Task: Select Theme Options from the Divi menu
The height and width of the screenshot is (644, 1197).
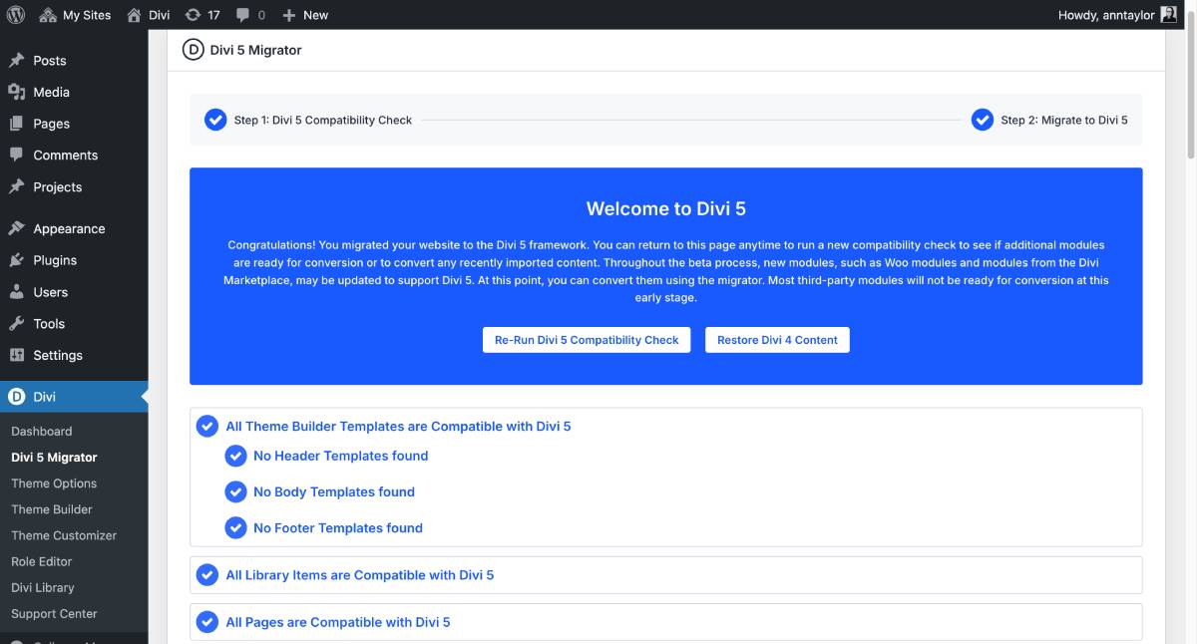Action: pos(54,483)
